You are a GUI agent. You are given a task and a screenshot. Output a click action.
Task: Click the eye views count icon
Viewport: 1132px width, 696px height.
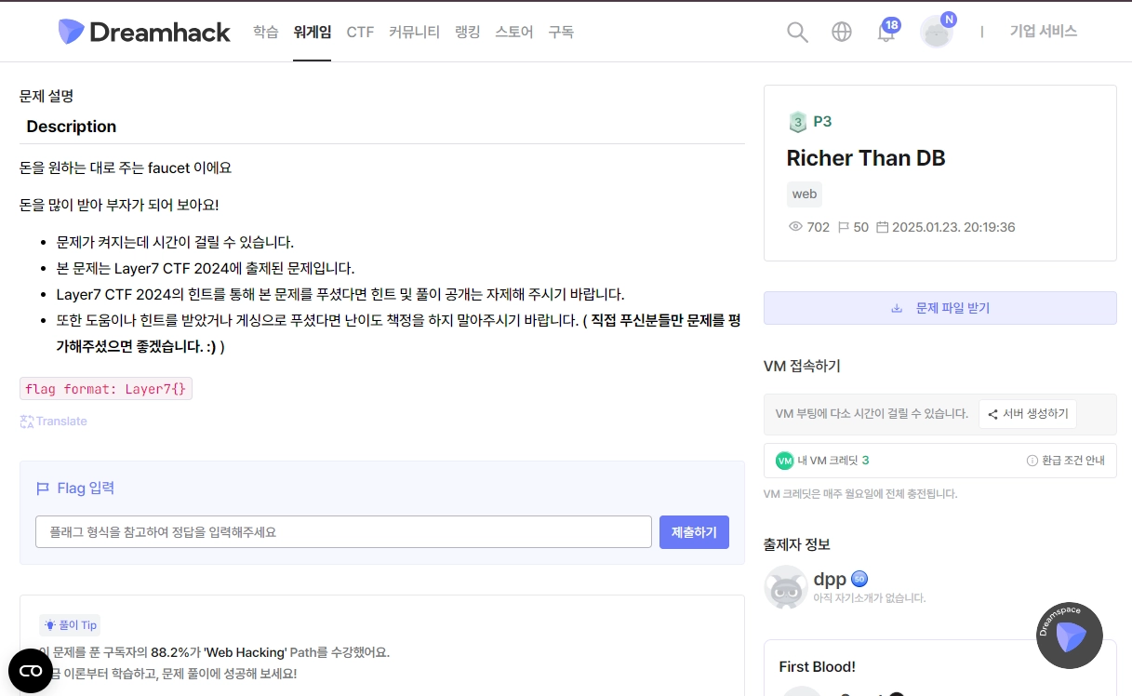coord(795,227)
